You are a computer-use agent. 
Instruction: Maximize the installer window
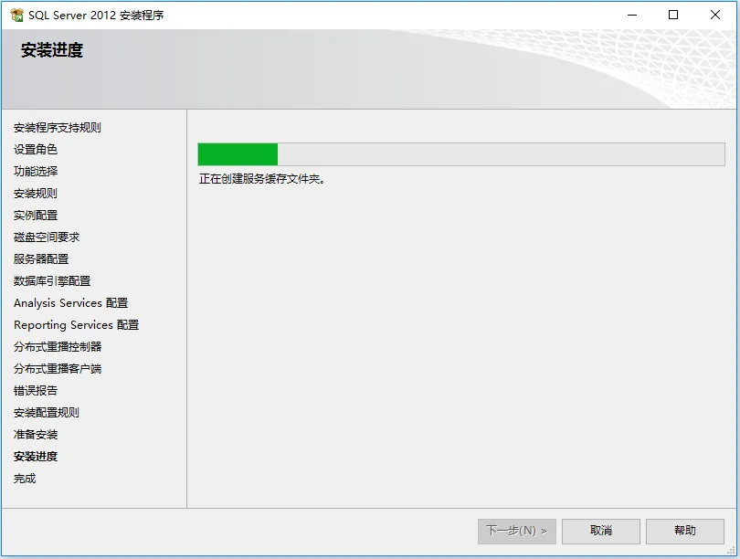tap(673, 16)
